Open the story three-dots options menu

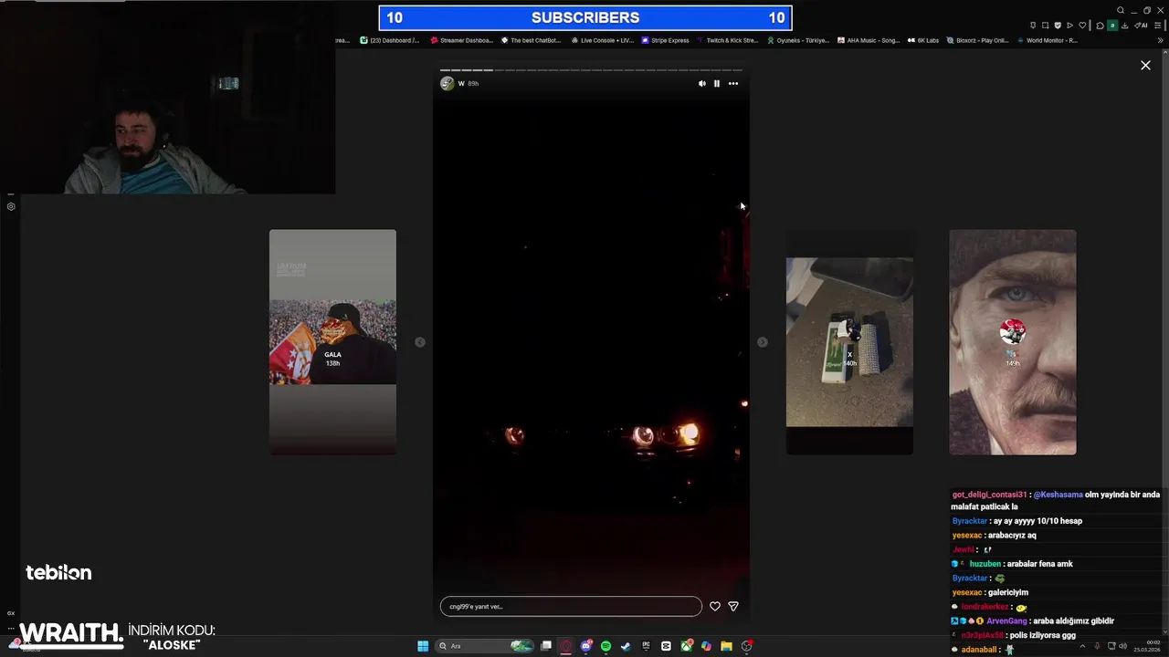tap(732, 83)
